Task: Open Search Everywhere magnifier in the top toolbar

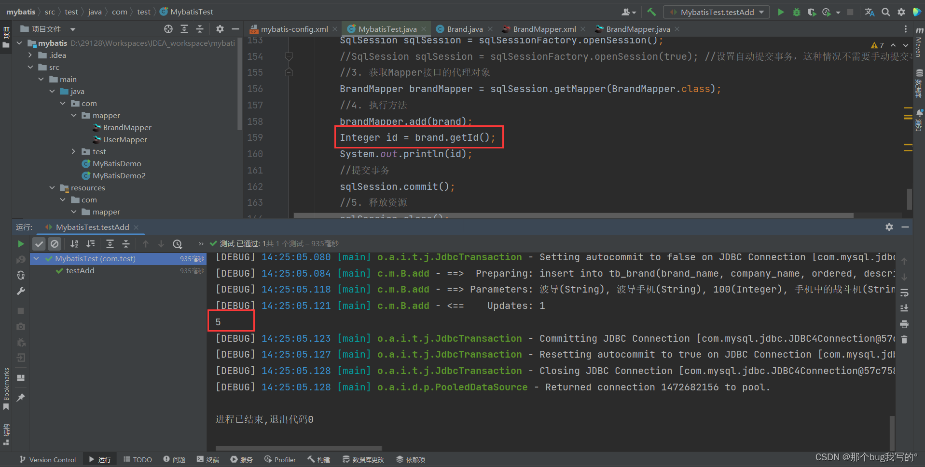Action: 886,12
